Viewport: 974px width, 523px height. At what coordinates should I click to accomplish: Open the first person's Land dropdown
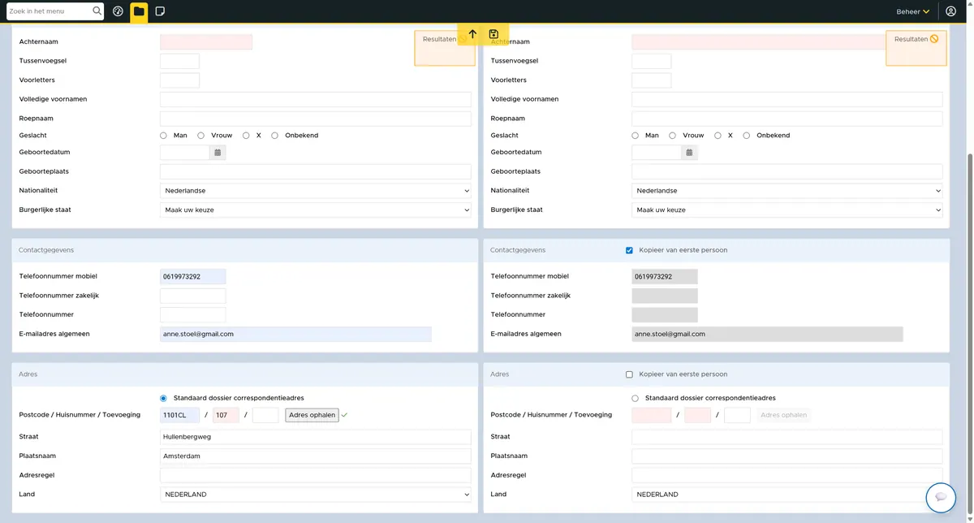tap(316, 494)
